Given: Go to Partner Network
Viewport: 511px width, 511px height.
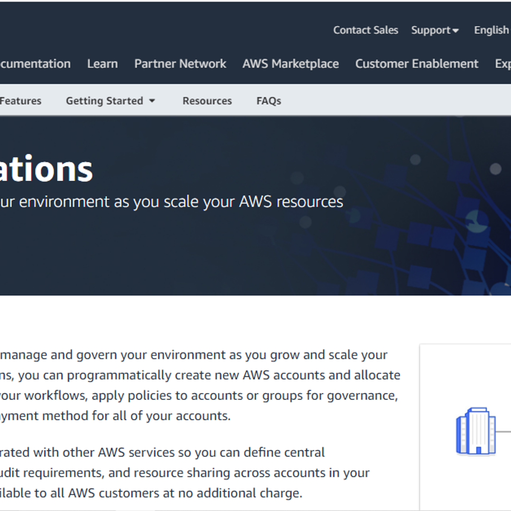Looking at the screenshot, I should click(x=180, y=64).
